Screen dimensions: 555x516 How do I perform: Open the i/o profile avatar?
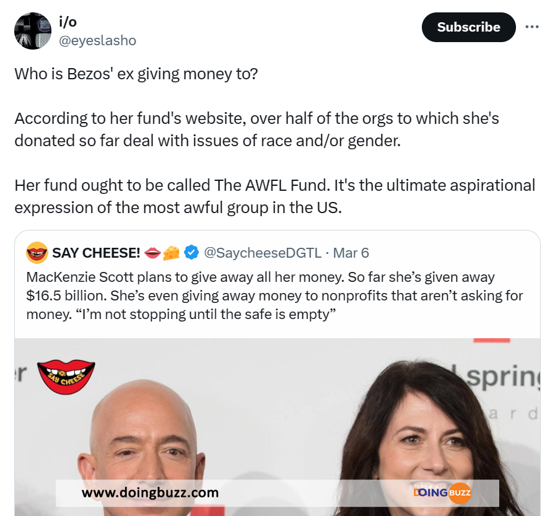pos(33,31)
